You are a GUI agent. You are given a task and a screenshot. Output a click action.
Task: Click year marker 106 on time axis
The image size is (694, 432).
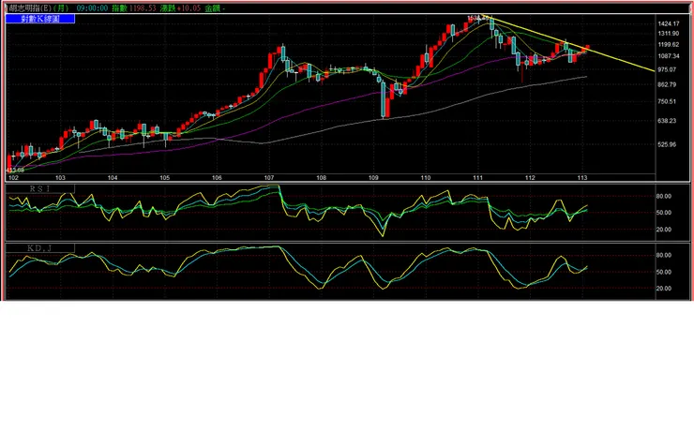tap(217, 178)
